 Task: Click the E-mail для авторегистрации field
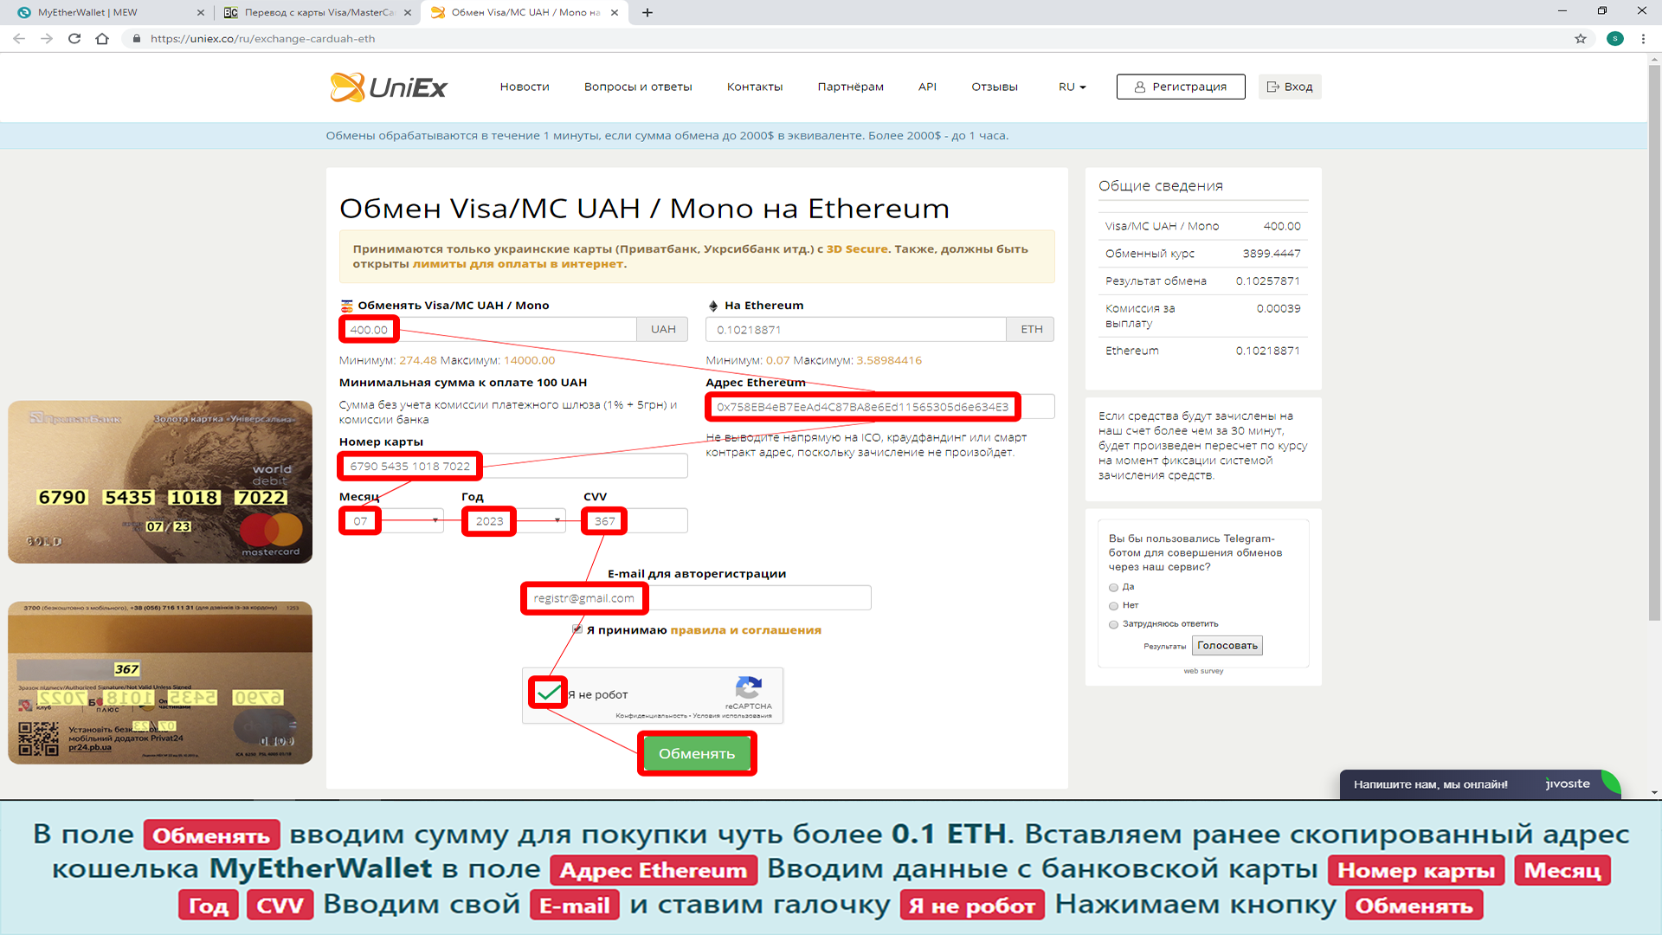697,597
